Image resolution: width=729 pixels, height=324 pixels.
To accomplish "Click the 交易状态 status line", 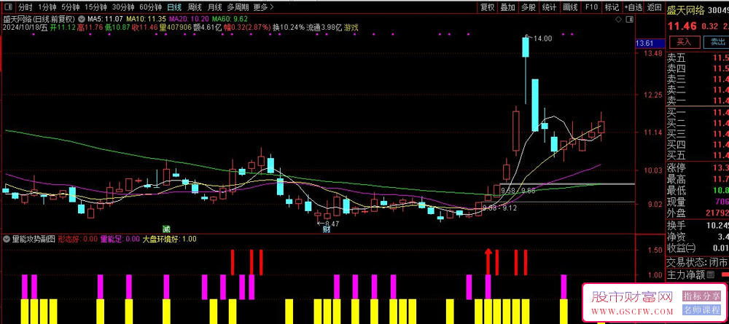I will point(698,262).
